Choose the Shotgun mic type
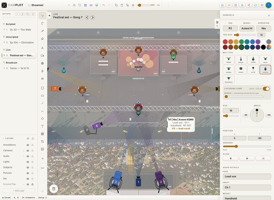This screenshot has width=274, height=200. [x=241, y=60]
